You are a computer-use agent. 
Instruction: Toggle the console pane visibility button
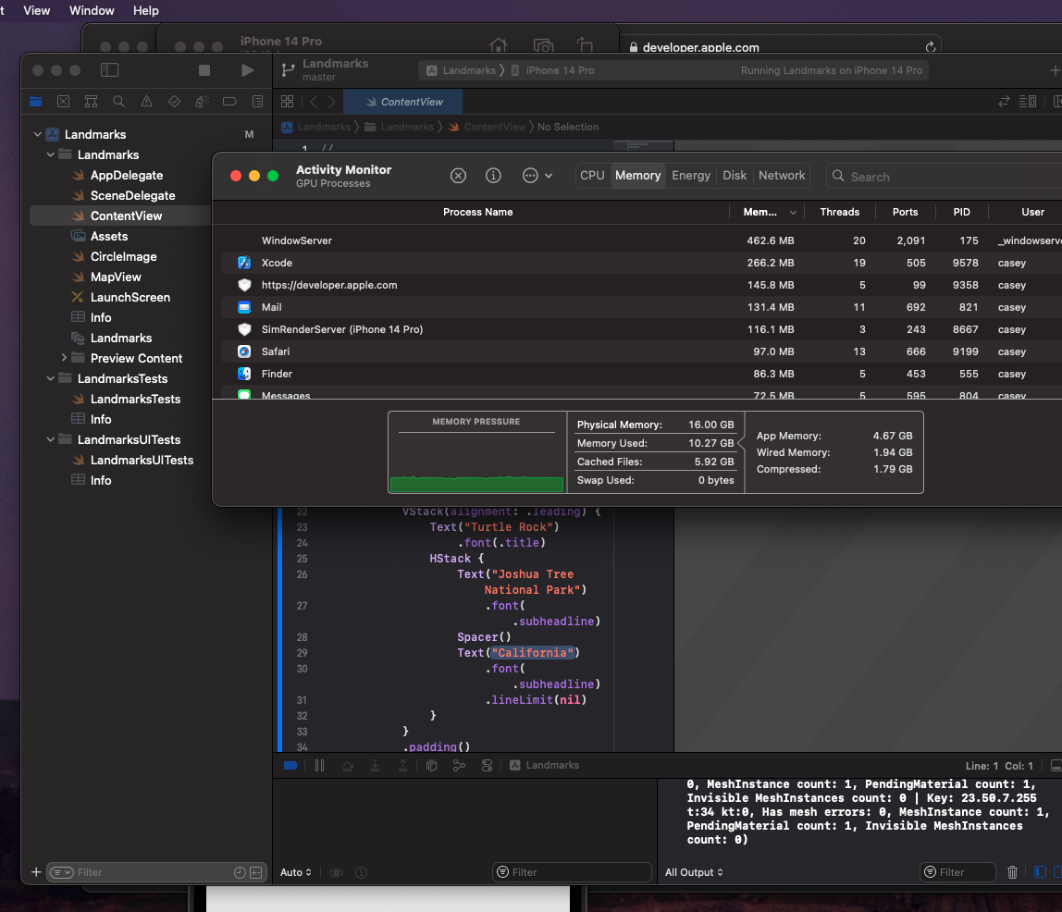pos(1059,872)
